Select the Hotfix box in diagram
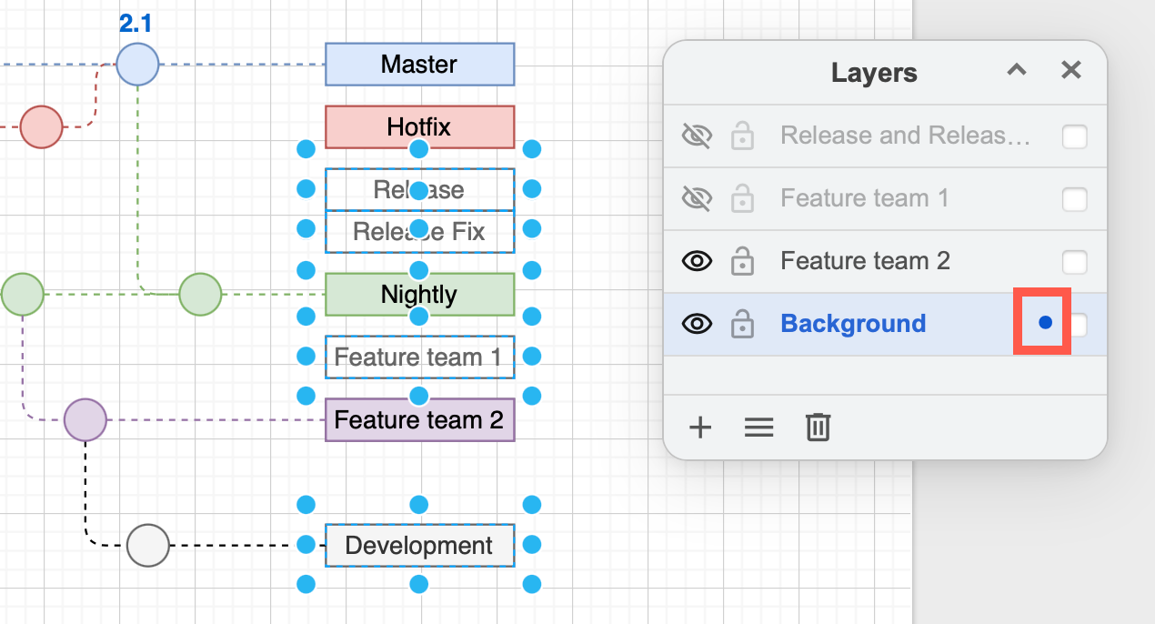Image resolution: width=1155 pixels, height=624 pixels. [x=419, y=126]
